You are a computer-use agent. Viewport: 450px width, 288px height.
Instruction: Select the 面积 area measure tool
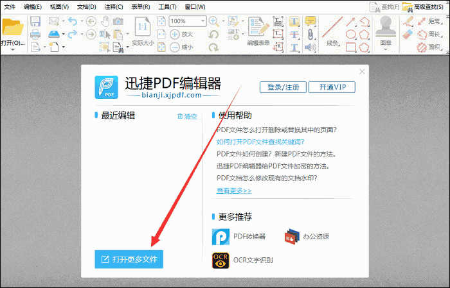(429, 47)
